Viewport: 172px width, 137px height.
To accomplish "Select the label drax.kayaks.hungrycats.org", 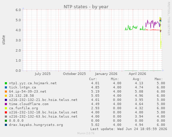I will click(36, 125).
